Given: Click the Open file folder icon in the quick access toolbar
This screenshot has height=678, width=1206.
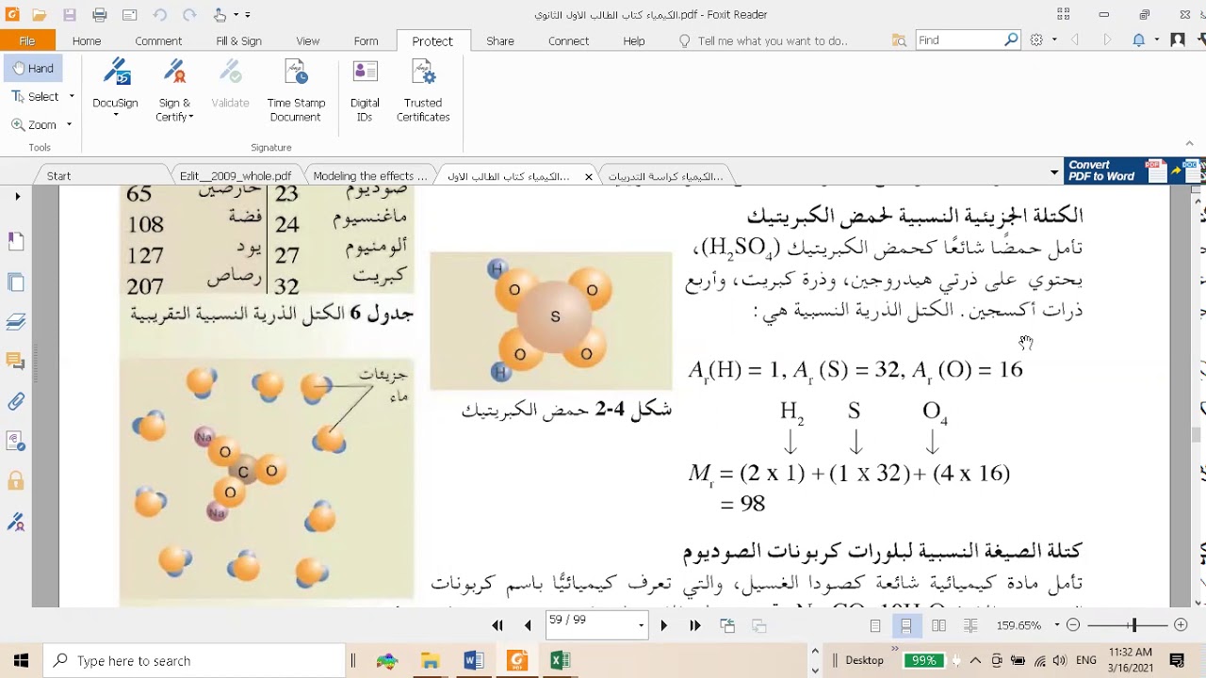Looking at the screenshot, I should (x=39, y=14).
